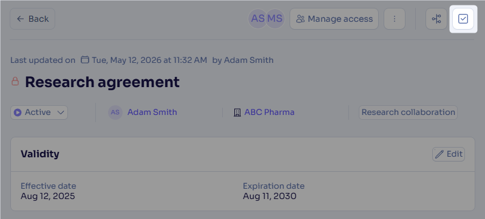Click the red lock icon beside title
485x219 pixels.
click(15, 82)
